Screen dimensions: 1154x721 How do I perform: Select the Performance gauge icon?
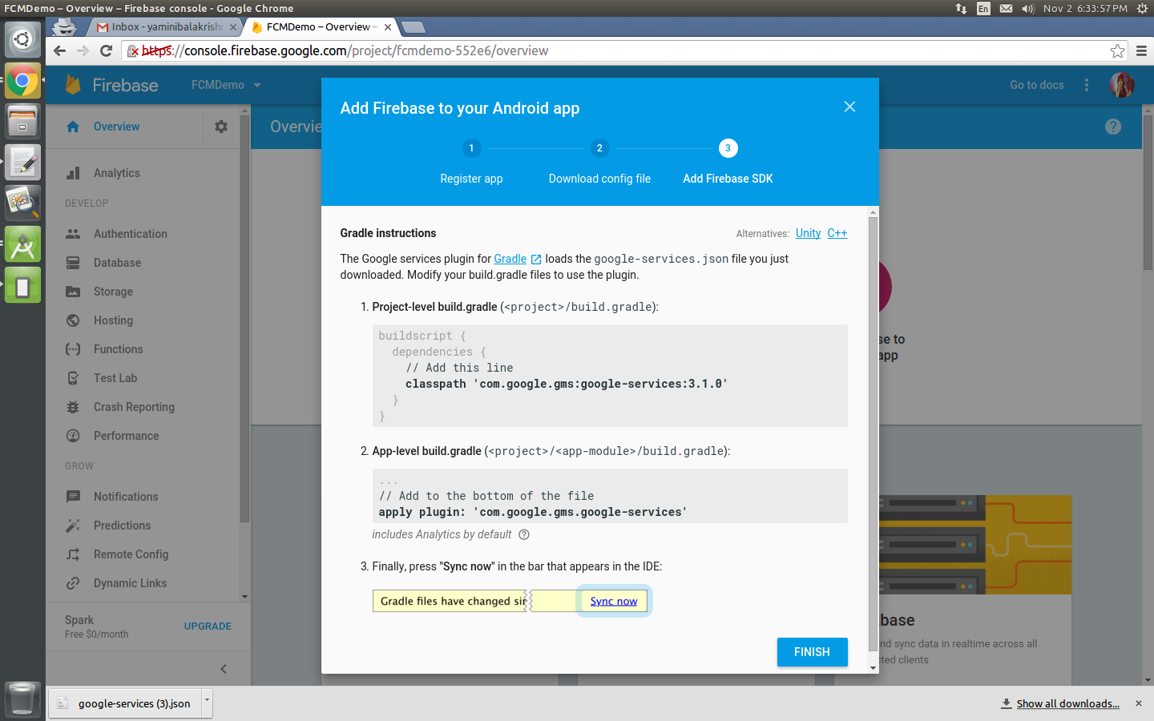click(x=73, y=436)
